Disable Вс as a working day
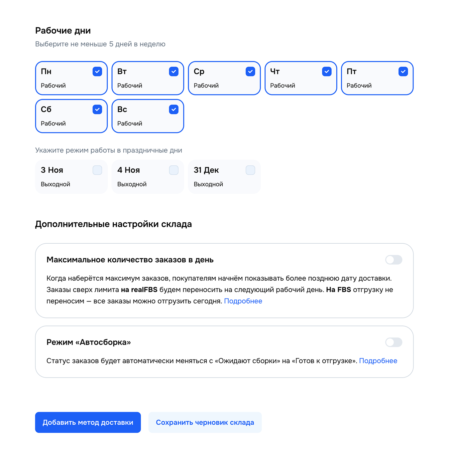Viewport: 452px width, 456px height. pos(173,109)
